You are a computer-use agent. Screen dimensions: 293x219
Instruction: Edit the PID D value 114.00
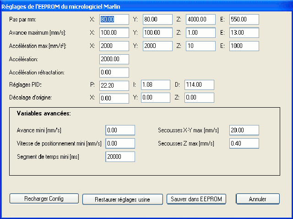(x=199, y=84)
